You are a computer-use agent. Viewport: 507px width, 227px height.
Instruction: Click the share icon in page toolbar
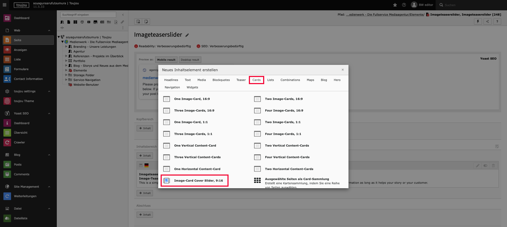coord(487,22)
